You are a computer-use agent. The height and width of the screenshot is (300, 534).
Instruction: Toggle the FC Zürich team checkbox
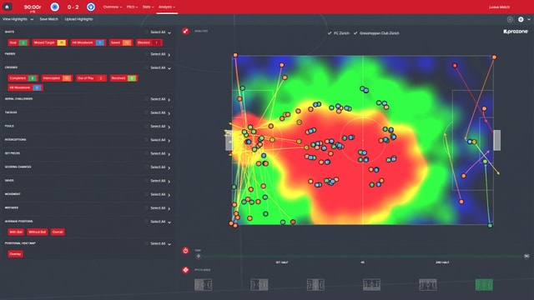[x=330, y=33]
